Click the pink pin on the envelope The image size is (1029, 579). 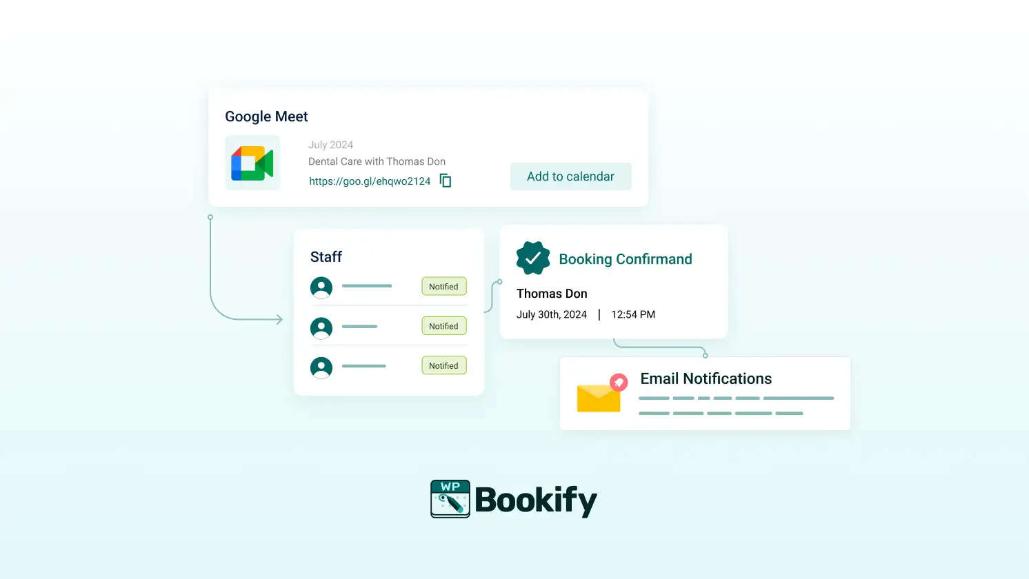[x=618, y=382]
